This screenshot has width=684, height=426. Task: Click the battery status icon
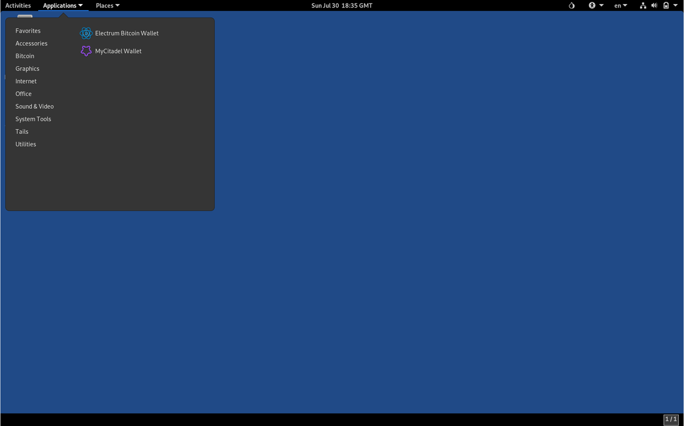coord(666,6)
